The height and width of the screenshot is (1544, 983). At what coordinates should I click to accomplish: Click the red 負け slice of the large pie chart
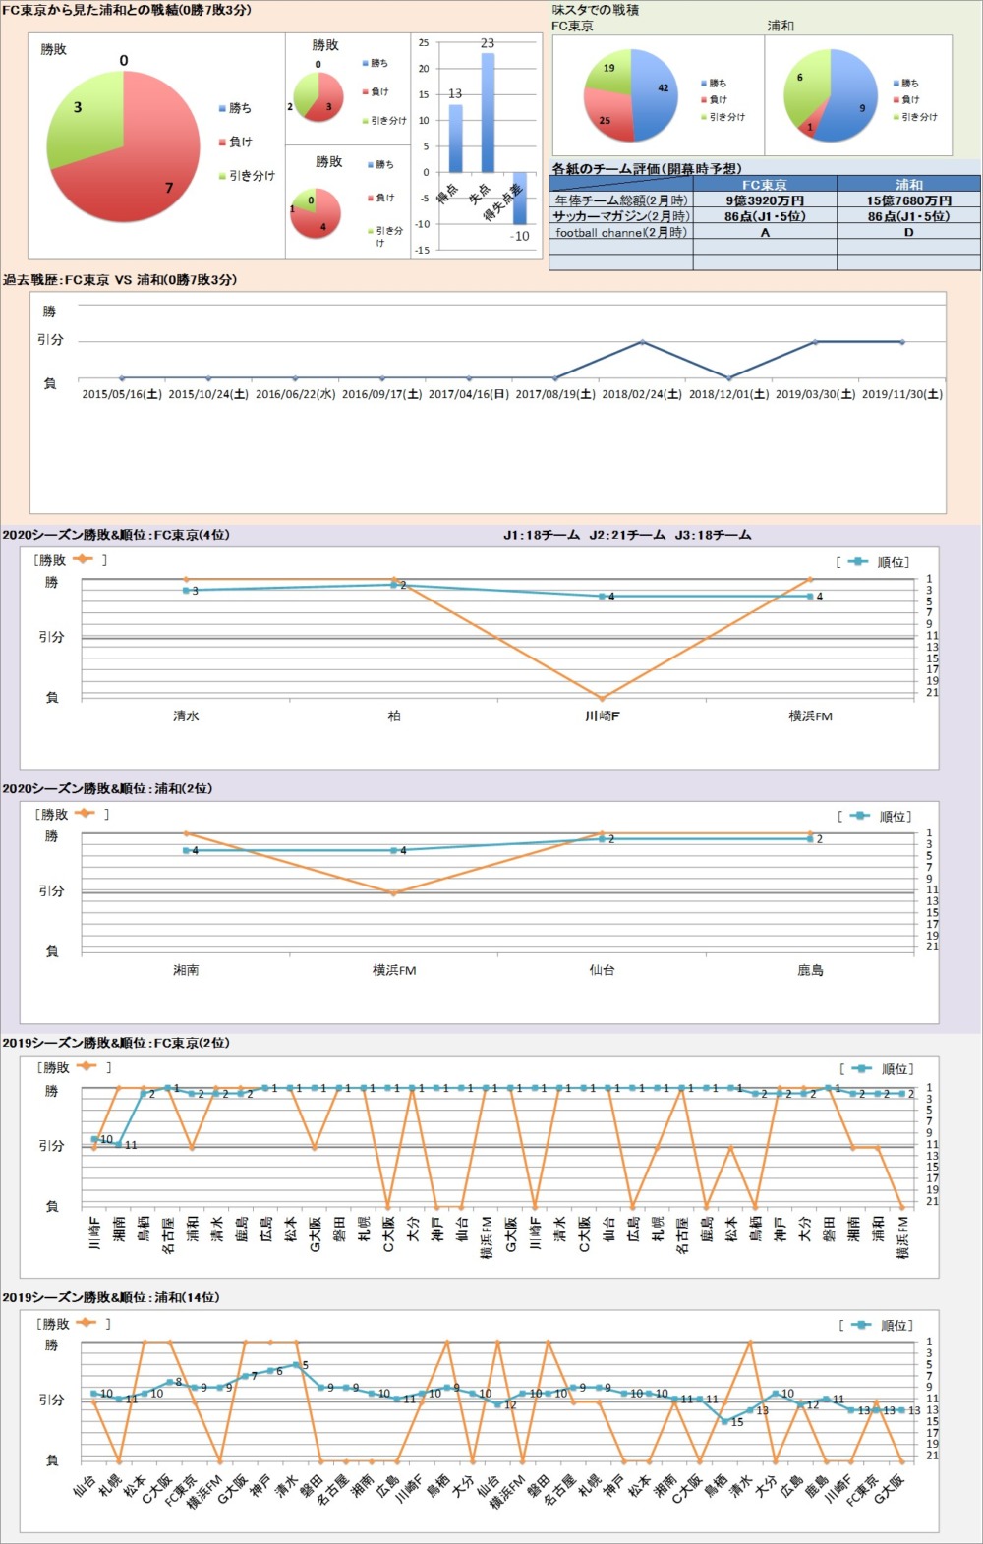[x=138, y=172]
